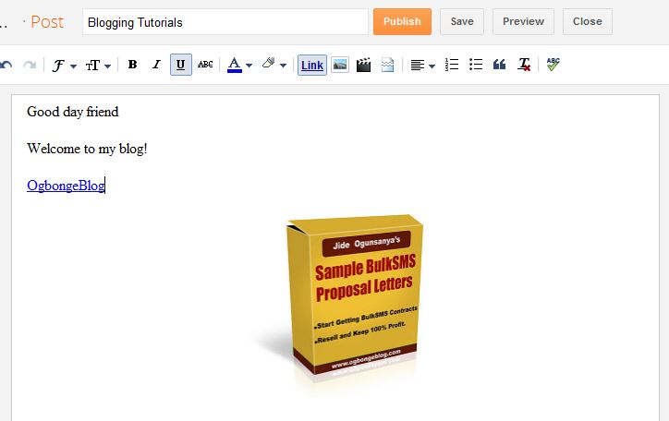Toggle Underline formatting
This screenshot has height=421, width=669.
181,65
